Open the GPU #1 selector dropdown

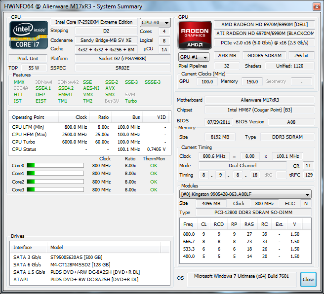(194, 57)
